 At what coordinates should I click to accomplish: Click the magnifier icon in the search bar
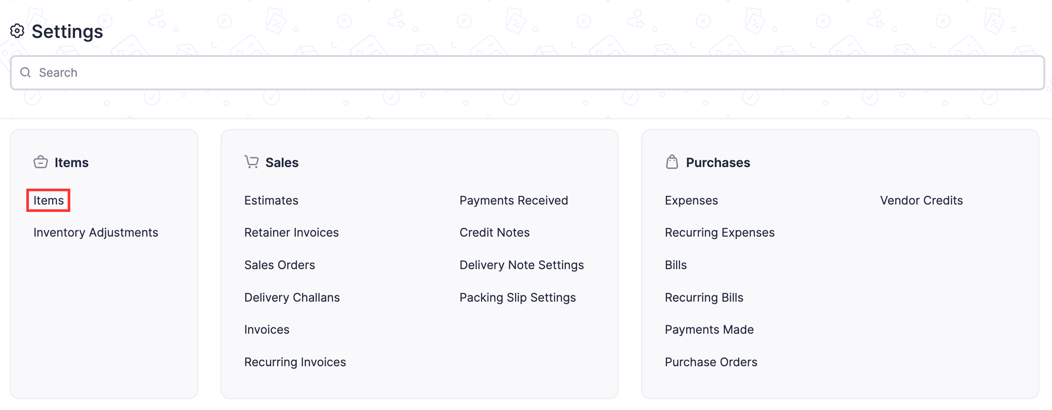25,72
